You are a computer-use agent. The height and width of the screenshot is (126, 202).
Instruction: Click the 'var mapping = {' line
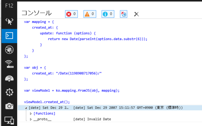(x=39, y=22)
